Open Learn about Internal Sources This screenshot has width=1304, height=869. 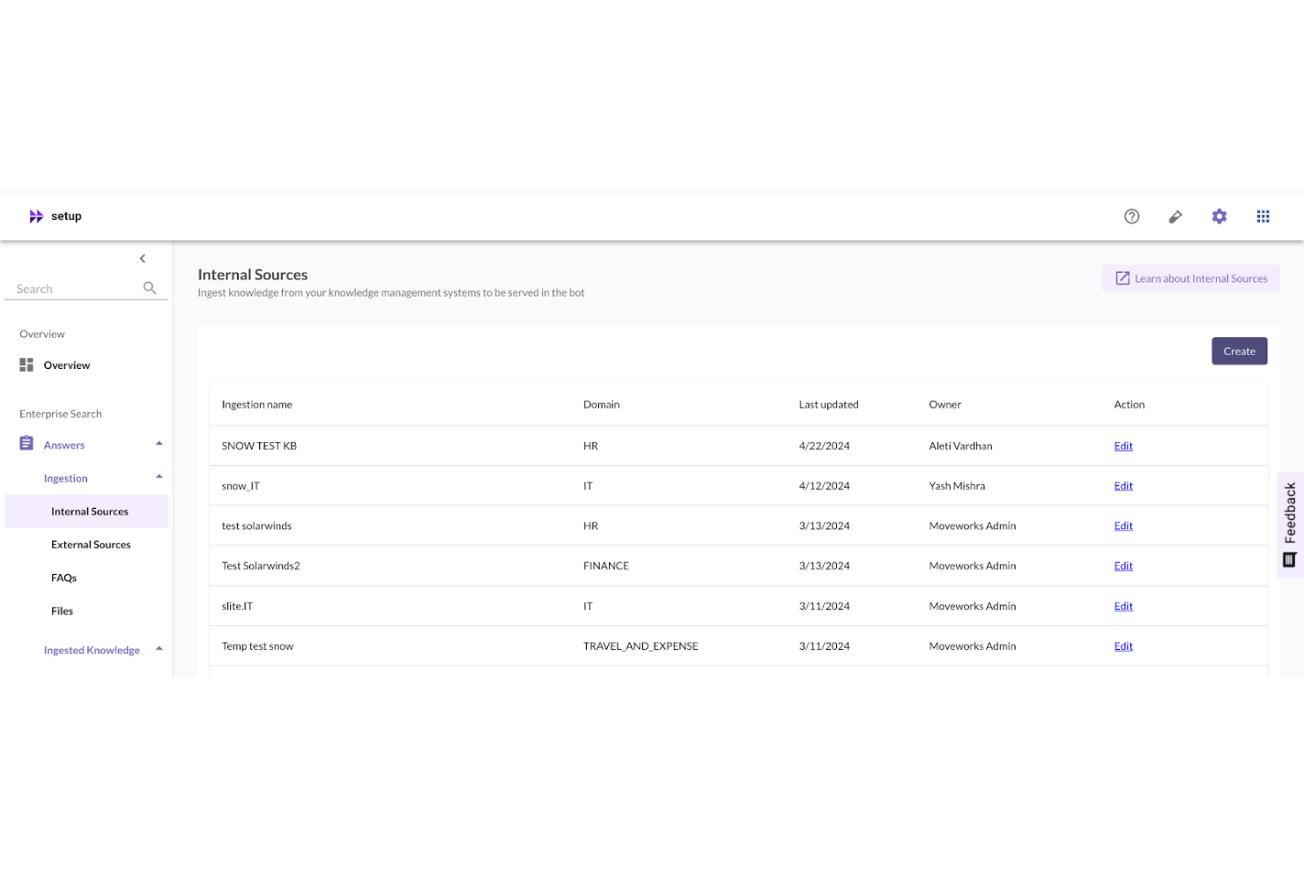tap(1200, 278)
